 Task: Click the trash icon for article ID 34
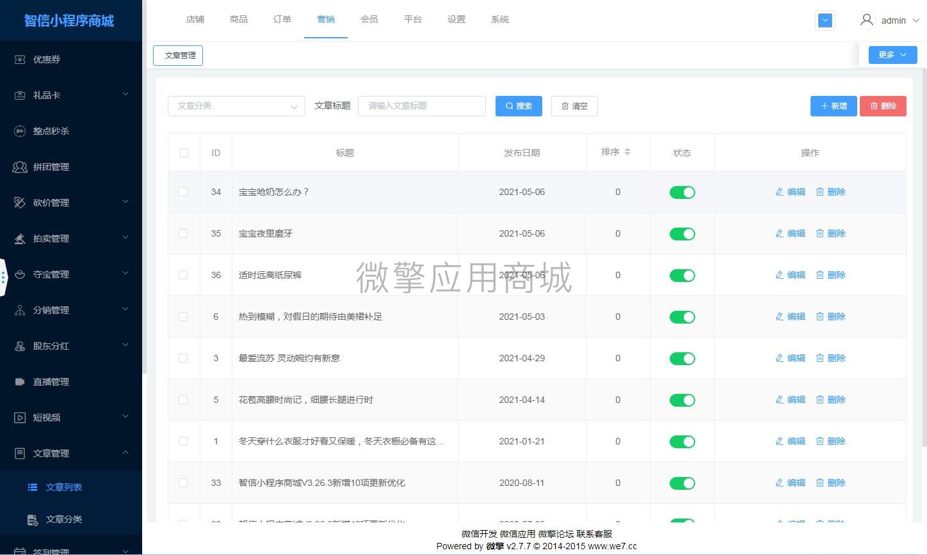click(819, 192)
